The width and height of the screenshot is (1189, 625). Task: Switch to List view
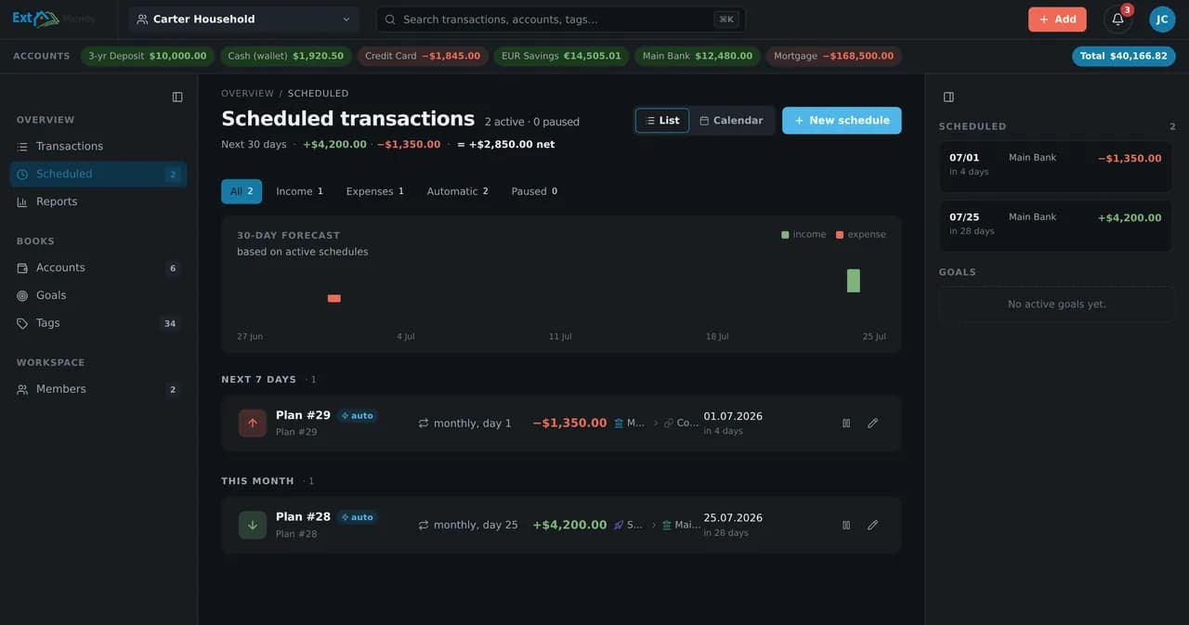click(662, 121)
